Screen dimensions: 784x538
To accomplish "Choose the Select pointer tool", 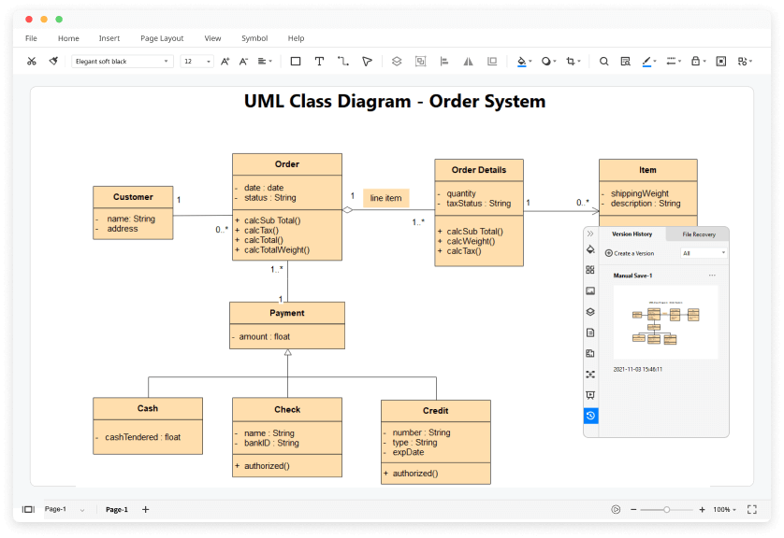I will (x=367, y=62).
